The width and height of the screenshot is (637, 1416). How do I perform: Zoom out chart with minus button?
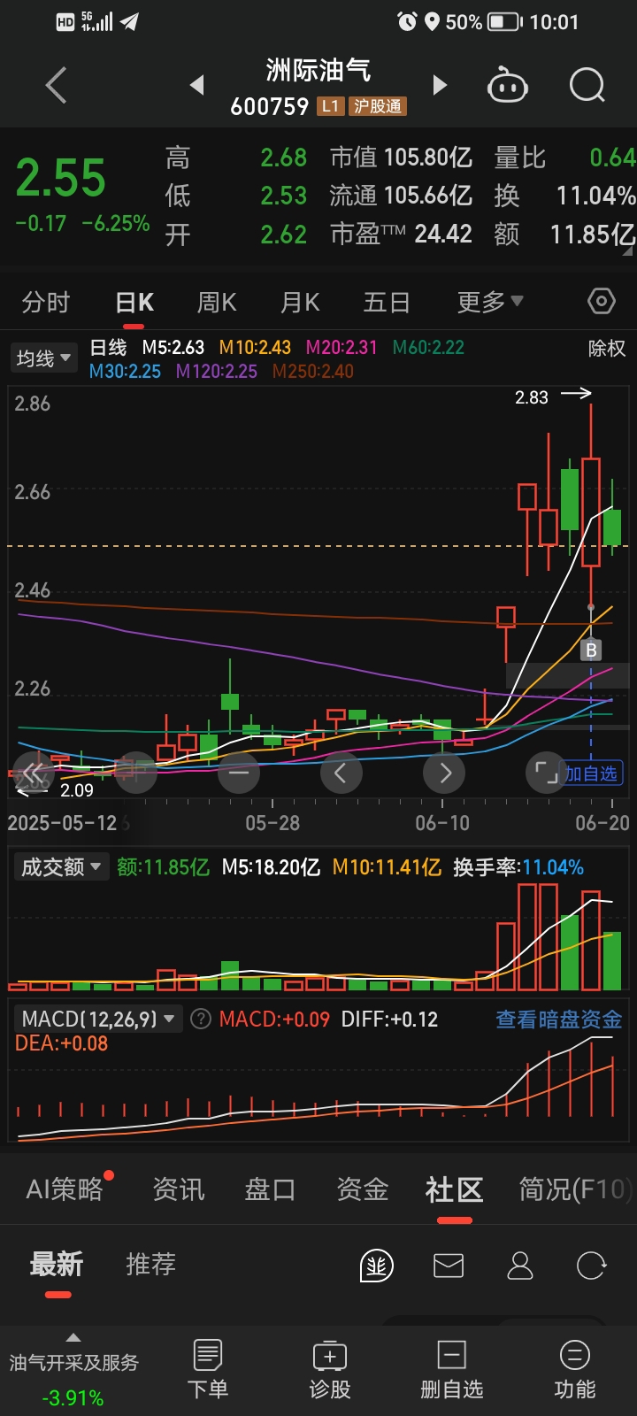click(x=239, y=773)
